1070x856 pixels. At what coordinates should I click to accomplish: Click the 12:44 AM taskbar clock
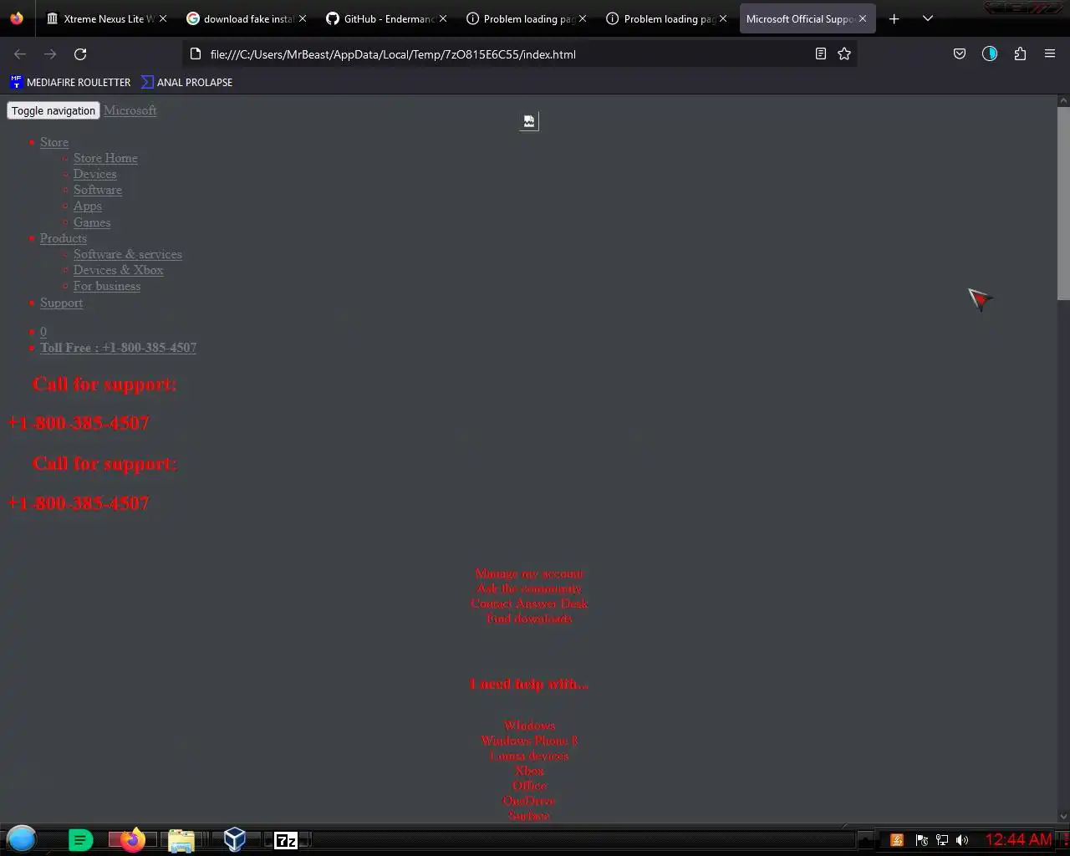1018,839
